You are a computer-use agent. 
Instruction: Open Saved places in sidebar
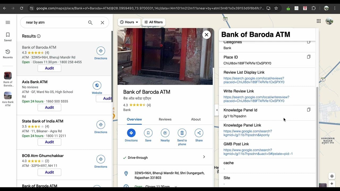[x=8, y=37]
